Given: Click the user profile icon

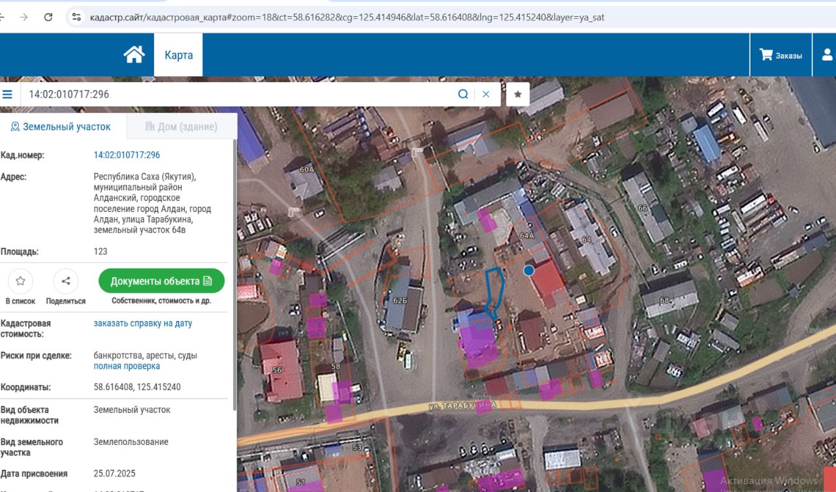Looking at the screenshot, I should click(x=826, y=55).
